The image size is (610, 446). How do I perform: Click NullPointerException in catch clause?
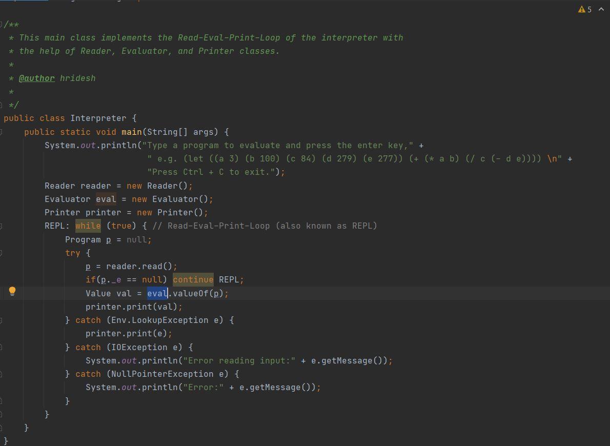click(162, 374)
